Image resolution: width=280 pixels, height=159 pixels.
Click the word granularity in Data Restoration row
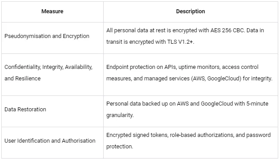120,115
